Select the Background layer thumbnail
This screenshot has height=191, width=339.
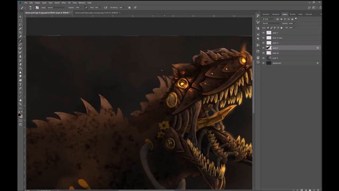269,63
